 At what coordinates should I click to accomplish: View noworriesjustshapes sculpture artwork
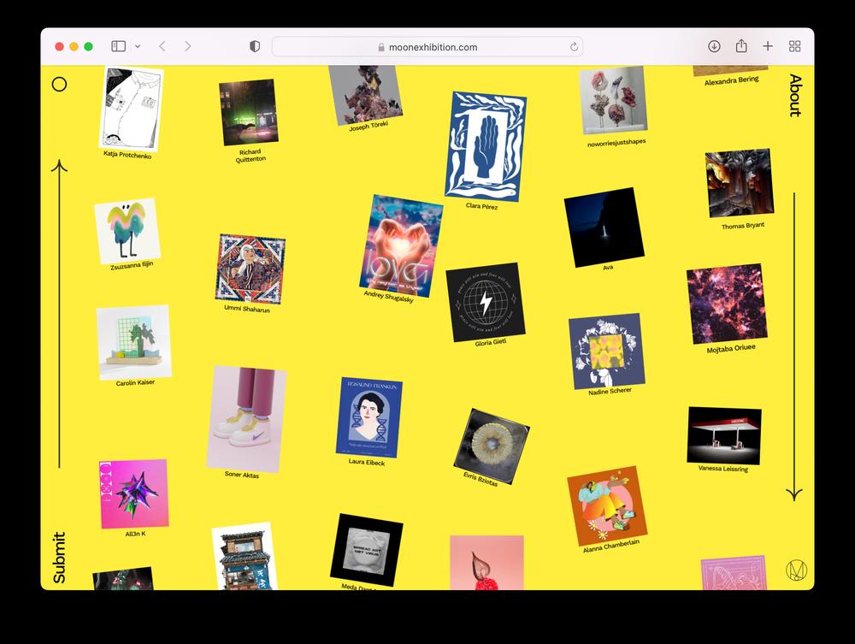pyautogui.click(x=613, y=100)
